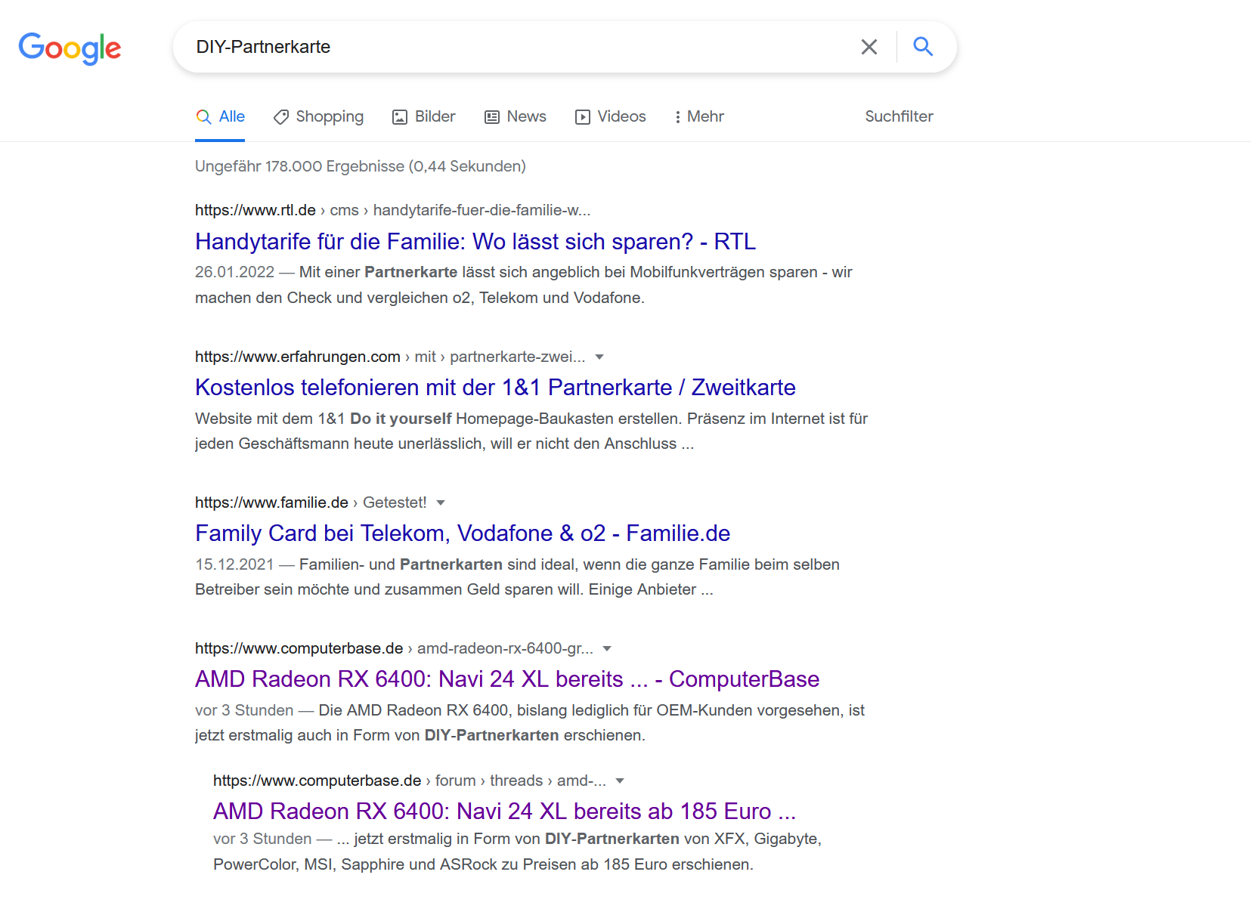The width and height of the screenshot is (1251, 912).
Task: Click the ComputerBase snippet mentioning OEM-Kunden
Action: tap(530, 722)
